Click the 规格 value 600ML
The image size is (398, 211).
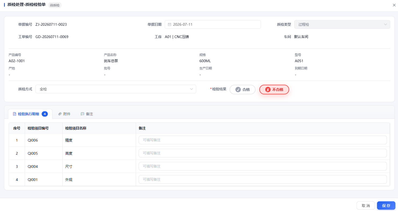coord(205,61)
